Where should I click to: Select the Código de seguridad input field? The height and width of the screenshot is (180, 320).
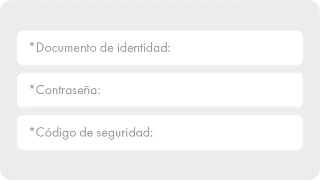click(160, 133)
